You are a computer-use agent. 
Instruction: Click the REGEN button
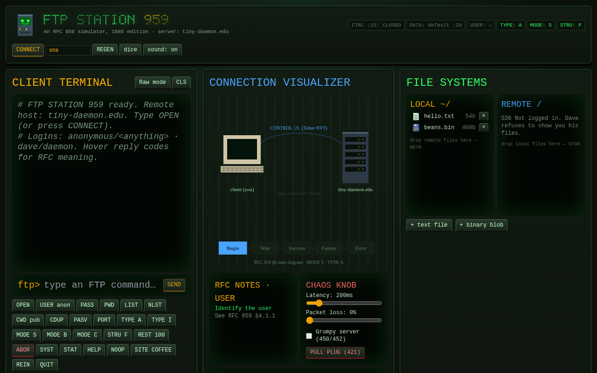[105, 50]
